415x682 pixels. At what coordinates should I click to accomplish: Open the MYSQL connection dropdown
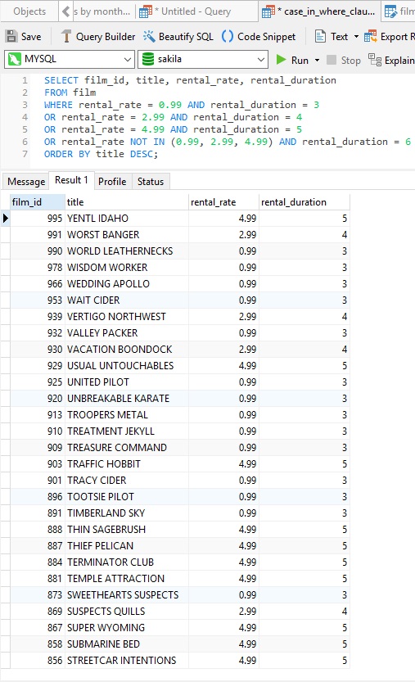(x=69, y=59)
